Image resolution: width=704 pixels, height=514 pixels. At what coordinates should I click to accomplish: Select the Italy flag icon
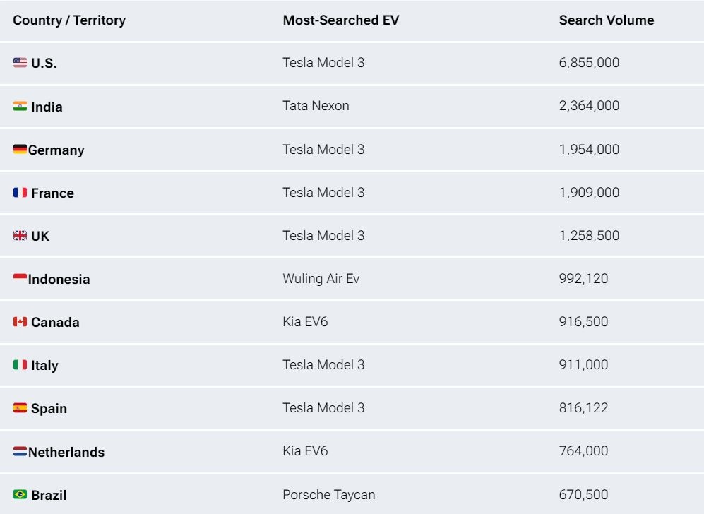pyautogui.click(x=20, y=364)
